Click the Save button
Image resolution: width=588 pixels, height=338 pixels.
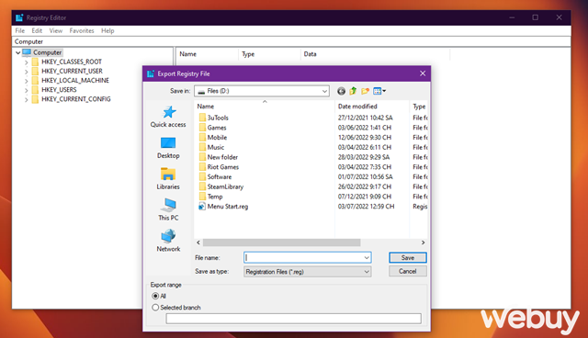point(408,257)
